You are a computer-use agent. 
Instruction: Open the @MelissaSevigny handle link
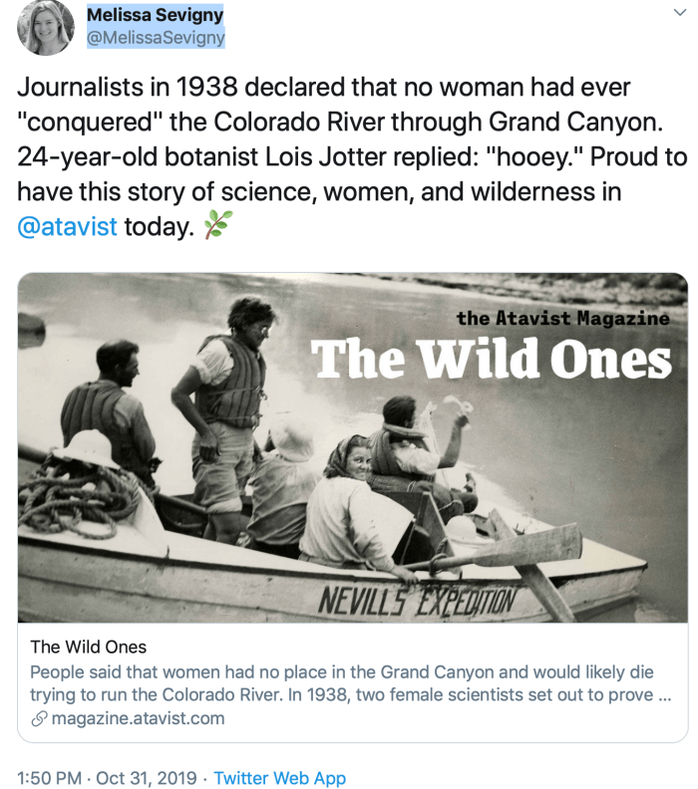click(x=157, y=38)
